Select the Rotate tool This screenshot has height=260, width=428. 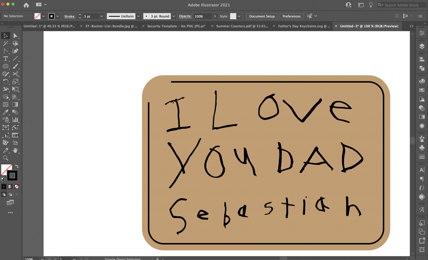point(6,82)
